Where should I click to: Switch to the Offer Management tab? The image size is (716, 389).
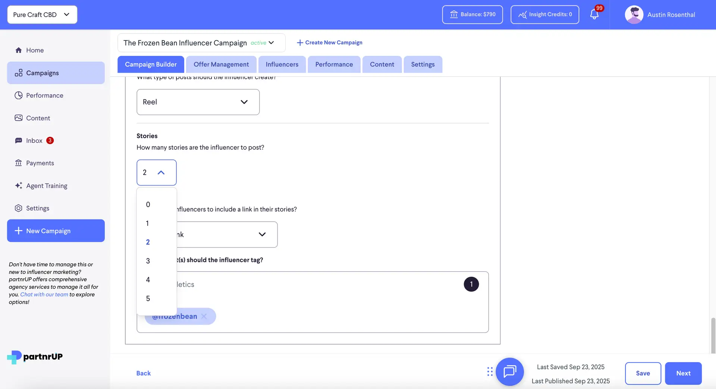coord(221,64)
